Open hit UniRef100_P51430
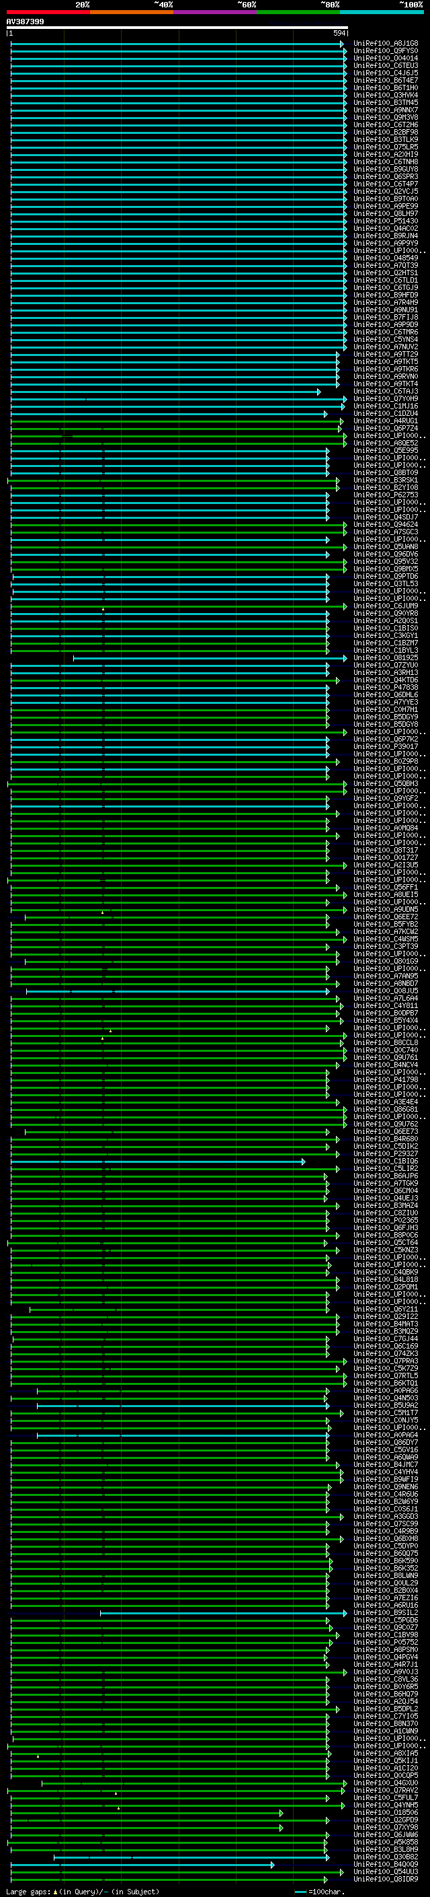Screen dimensions: 430x1897 point(386,221)
